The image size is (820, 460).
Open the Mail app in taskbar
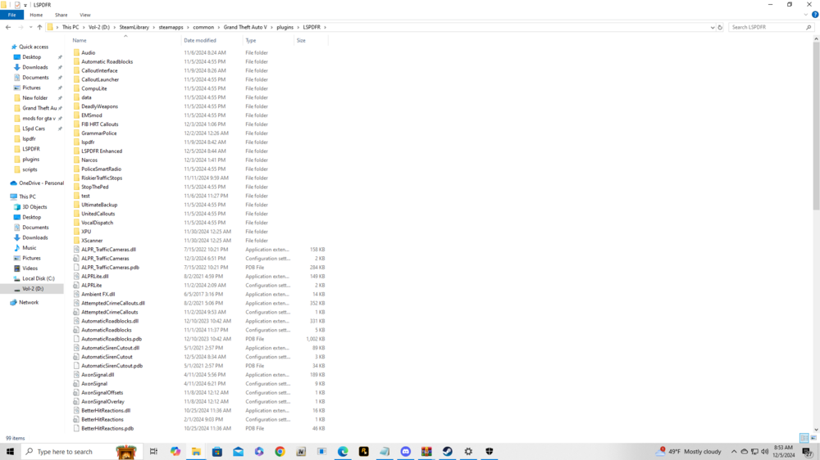[238, 452]
